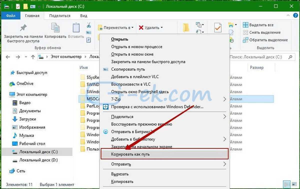Click the Select all icon in the ribbon
Screen dimensions: 300x189
245,25
